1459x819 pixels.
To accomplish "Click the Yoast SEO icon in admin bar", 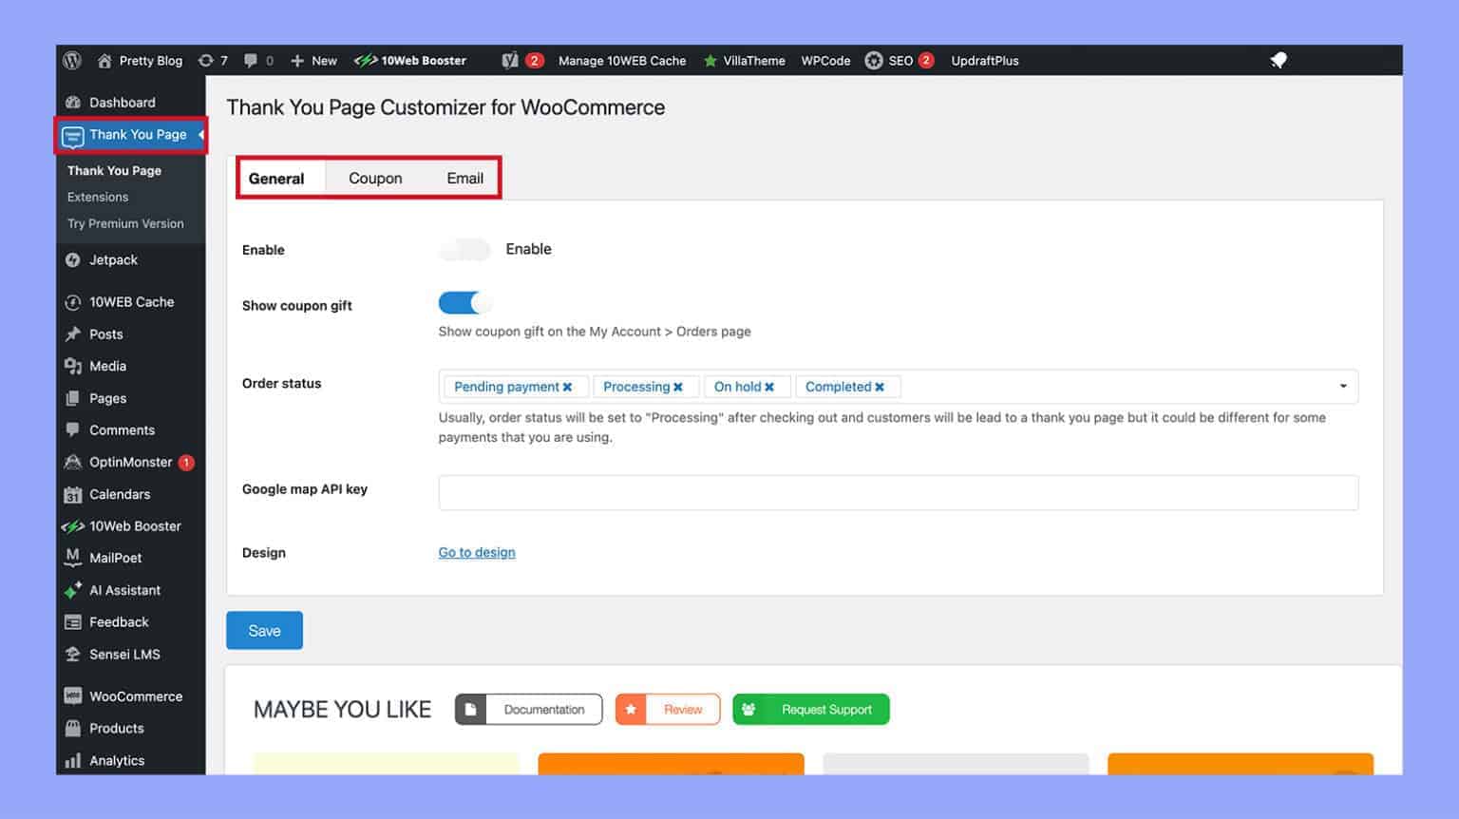I will point(511,60).
